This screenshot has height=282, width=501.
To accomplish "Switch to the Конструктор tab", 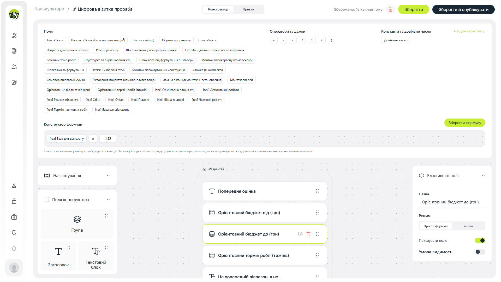I will click(218, 9).
